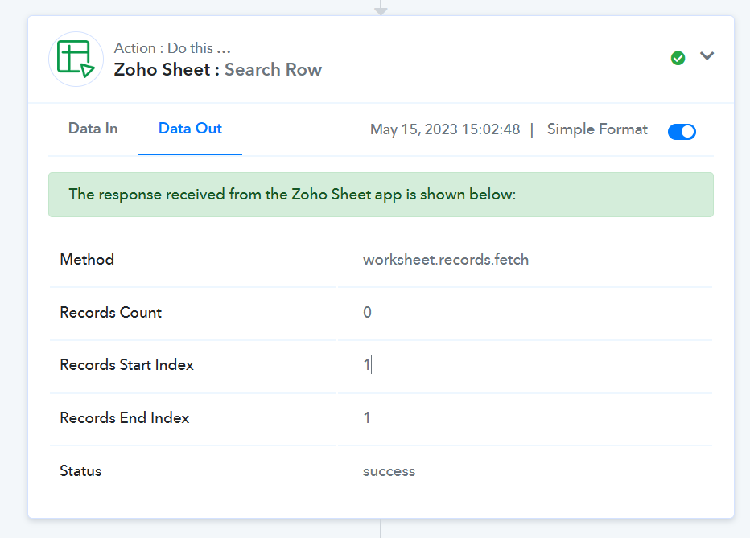Click the Records Count value 0

coord(367,312)
